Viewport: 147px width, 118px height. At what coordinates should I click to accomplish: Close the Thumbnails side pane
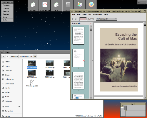click(x=91, y=23)
